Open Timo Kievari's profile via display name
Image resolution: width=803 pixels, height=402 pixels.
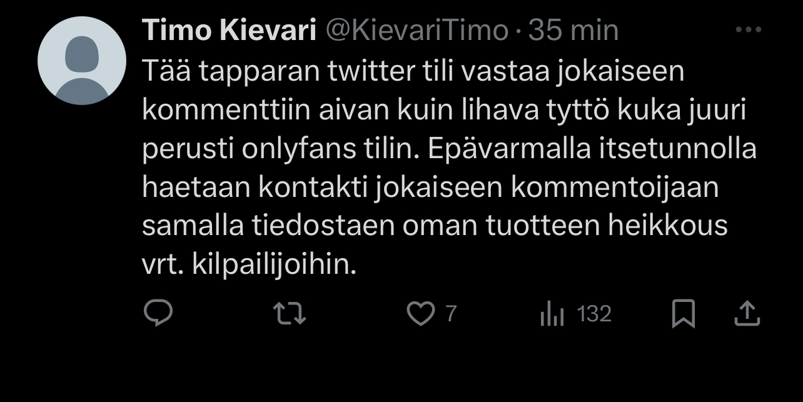(229, 31)
